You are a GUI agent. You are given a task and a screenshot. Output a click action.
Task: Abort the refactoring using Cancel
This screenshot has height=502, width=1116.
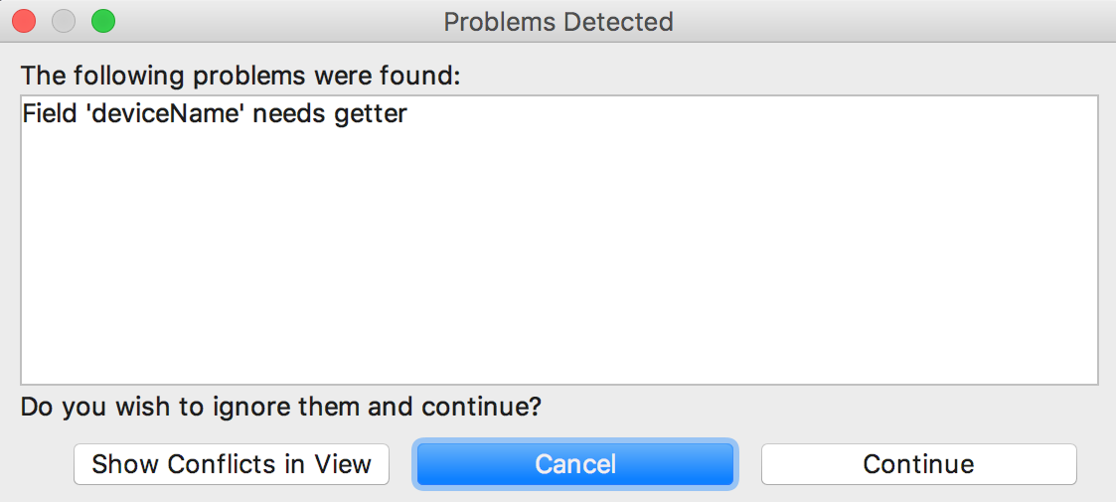574,464
